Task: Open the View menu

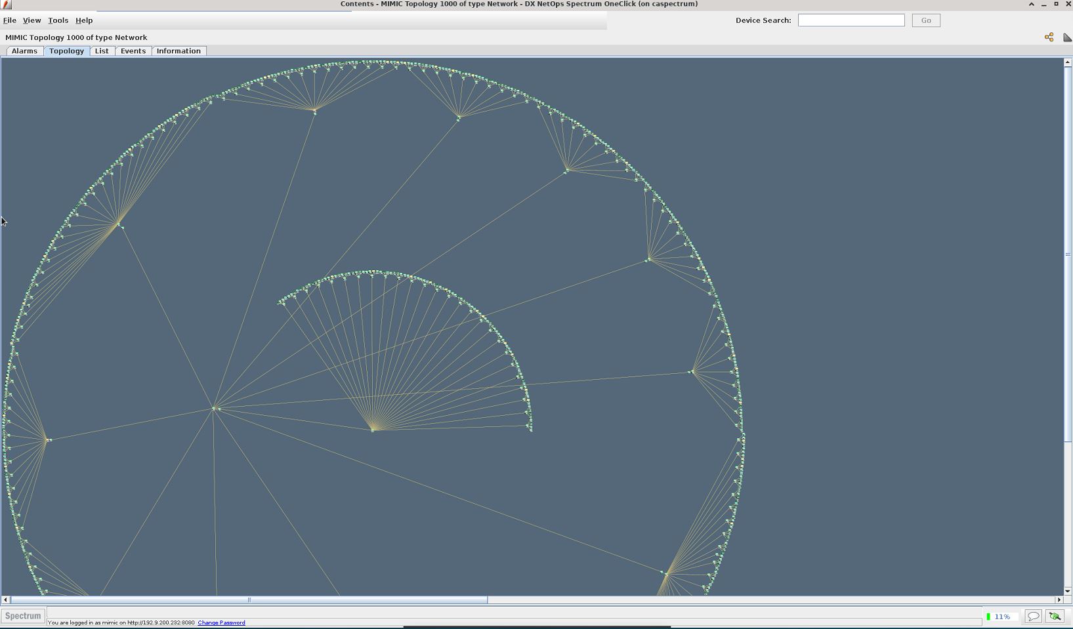Action: (32, 20)
